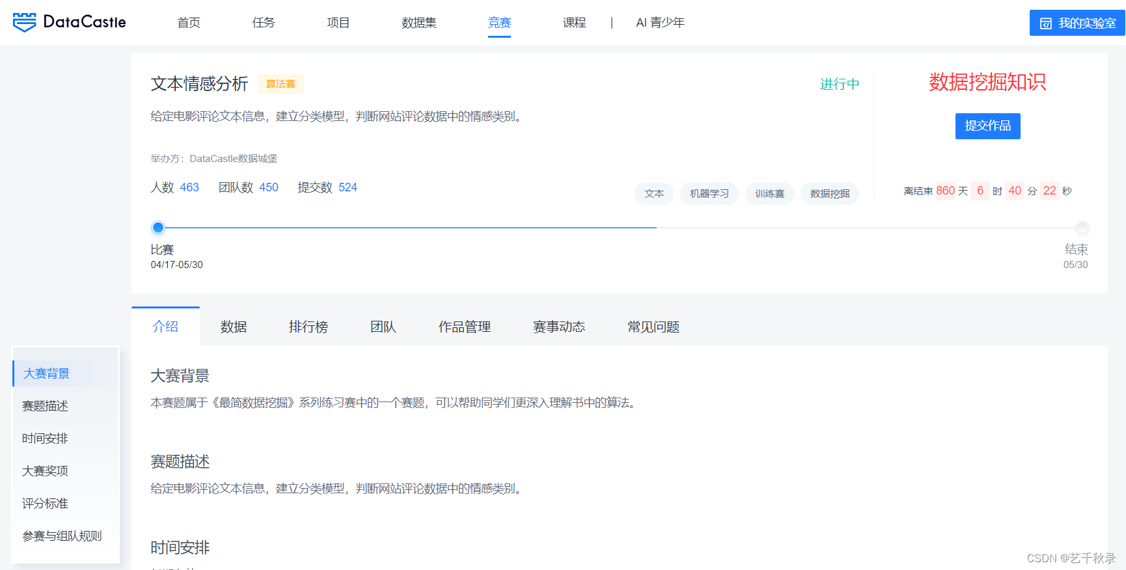This screenshot has height=570, width=1126.
Task: Click the competition progress bar
Action: click(620, 228)
